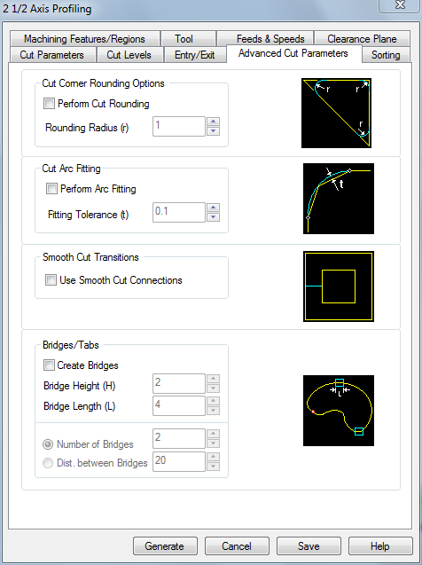The image size is (422, 565).
Task: Close the 2 1/2 Axis Profiling dialog
Action: (x=400, y=5)
